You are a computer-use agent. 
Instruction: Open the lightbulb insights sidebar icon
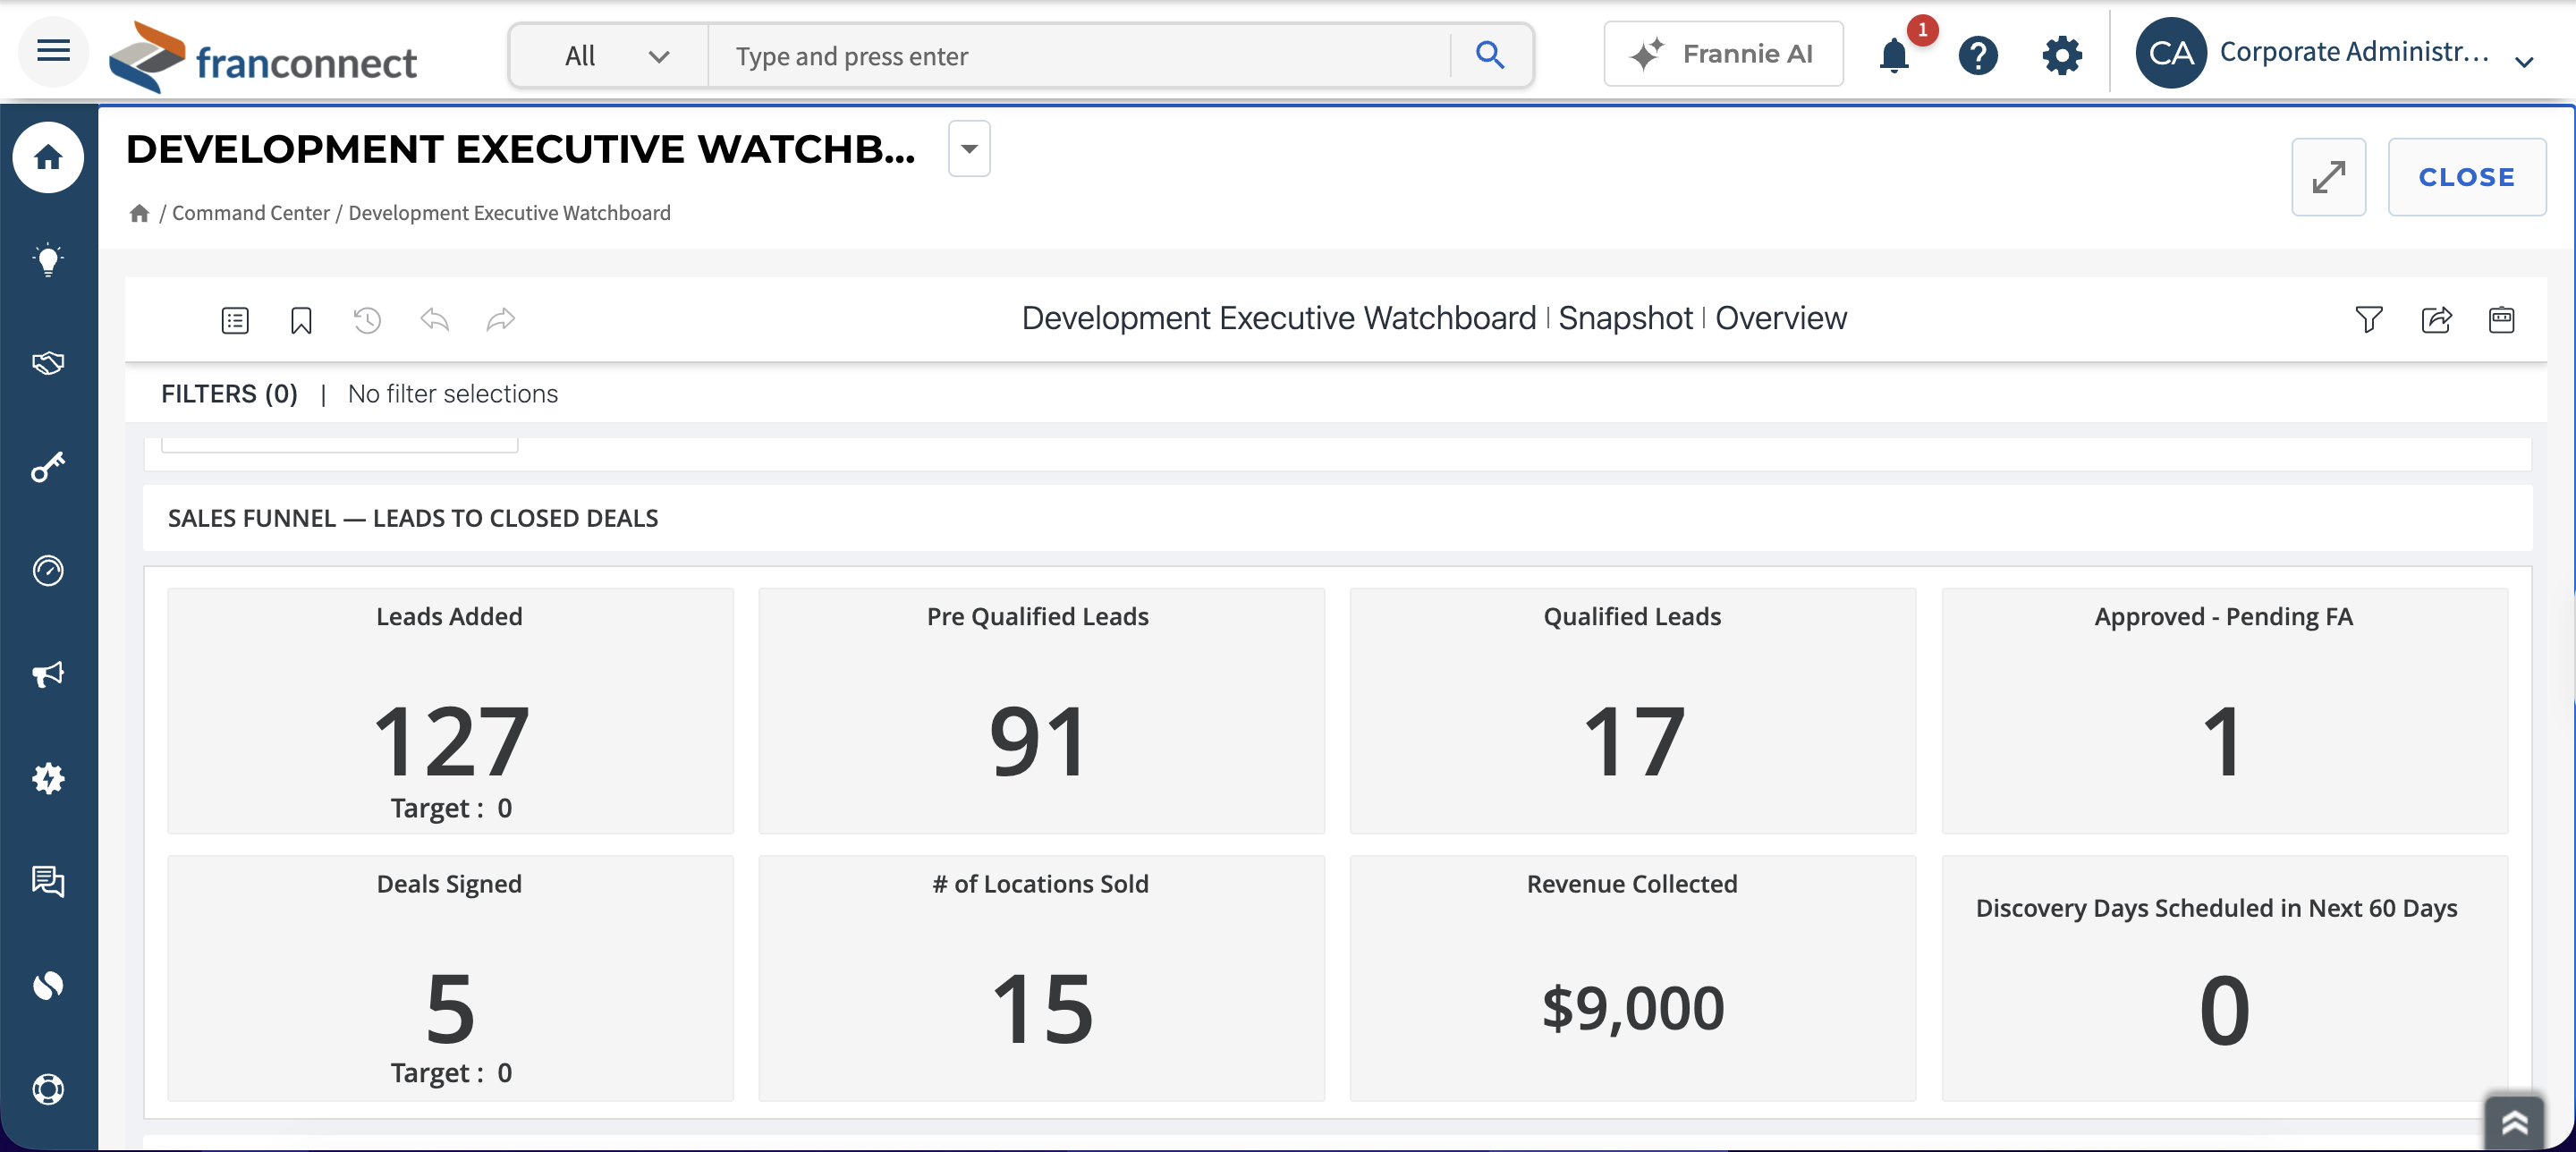click(48, 261)
